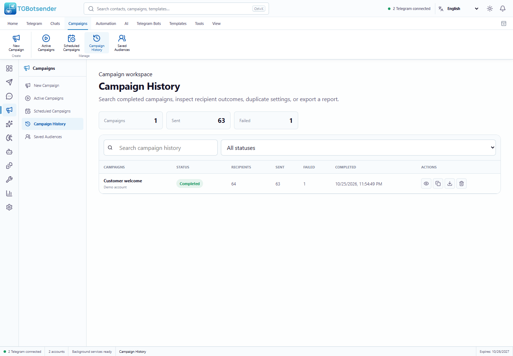513x356 pixels.
Task: Click '2 accounts' in status bar
Action: (57, 352)
